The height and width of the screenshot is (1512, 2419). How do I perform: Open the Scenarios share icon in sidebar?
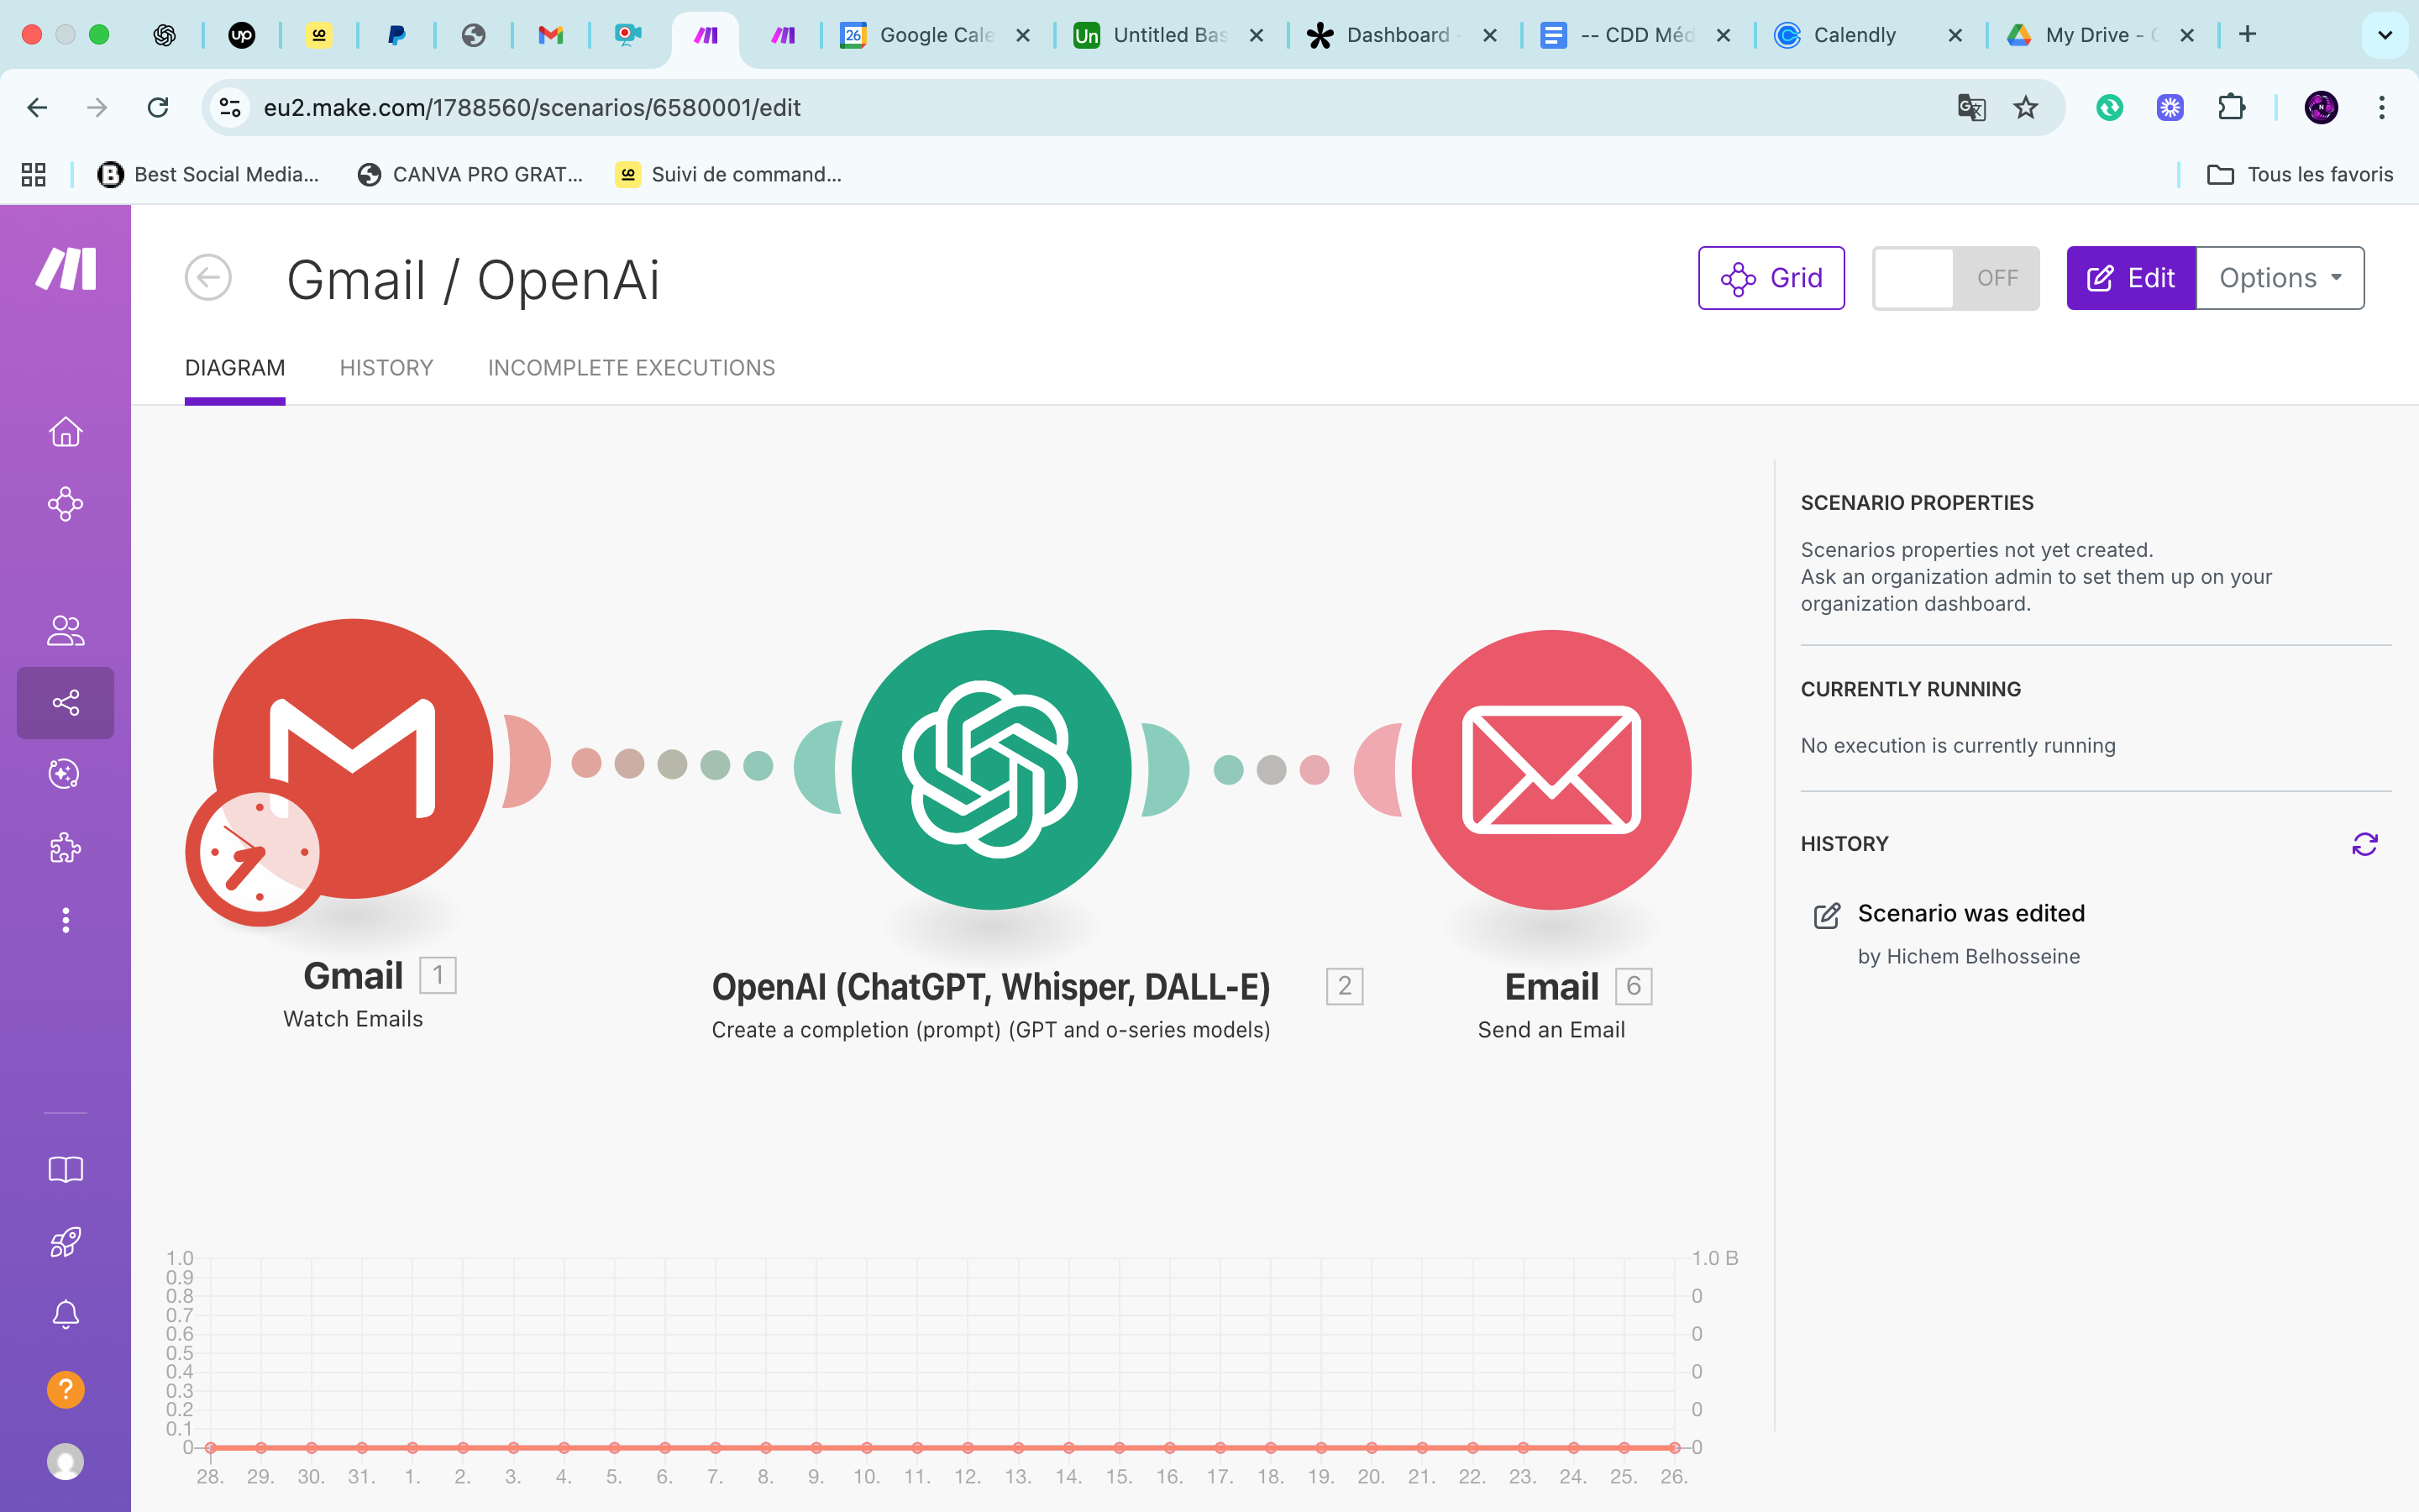click(x=65, y=703)
